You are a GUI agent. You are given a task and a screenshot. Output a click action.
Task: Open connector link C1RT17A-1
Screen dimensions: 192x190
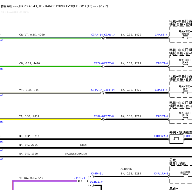[161, 136]
